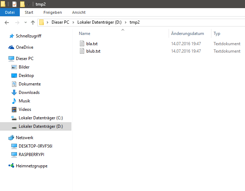Click the Desktop icon in sidebar
The width and height of the screenshot is (245, 191).
14,76
